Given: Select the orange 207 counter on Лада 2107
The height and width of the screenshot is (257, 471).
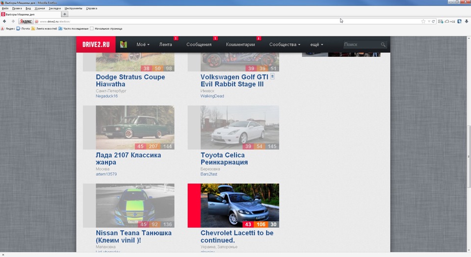Looking at the screenshot, I should pos(153,146).
